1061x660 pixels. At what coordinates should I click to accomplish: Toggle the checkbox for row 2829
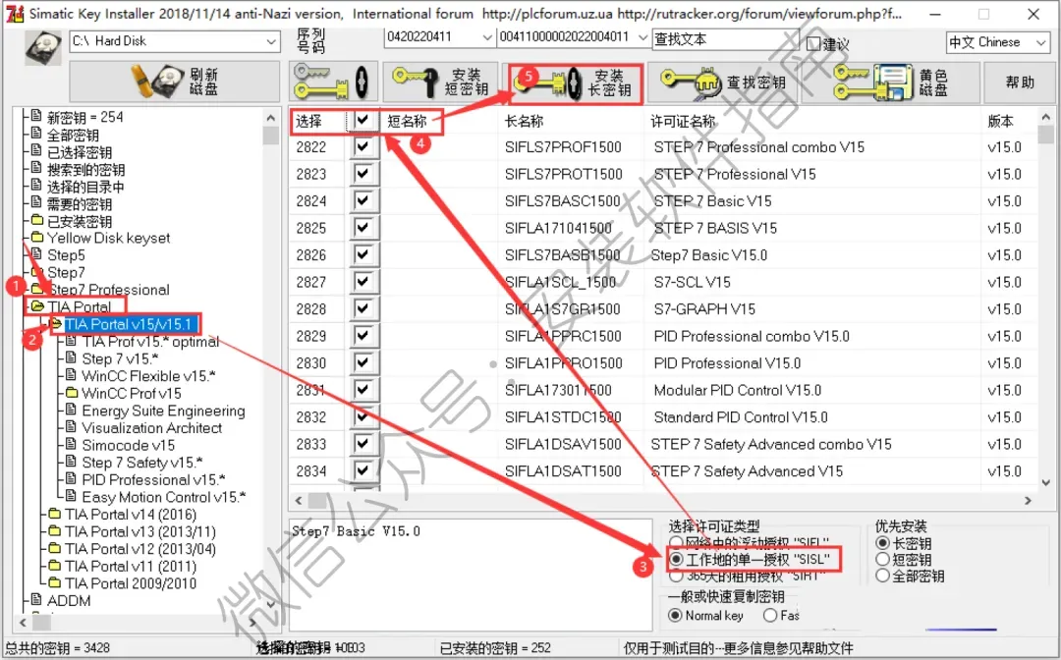(363, 336)
